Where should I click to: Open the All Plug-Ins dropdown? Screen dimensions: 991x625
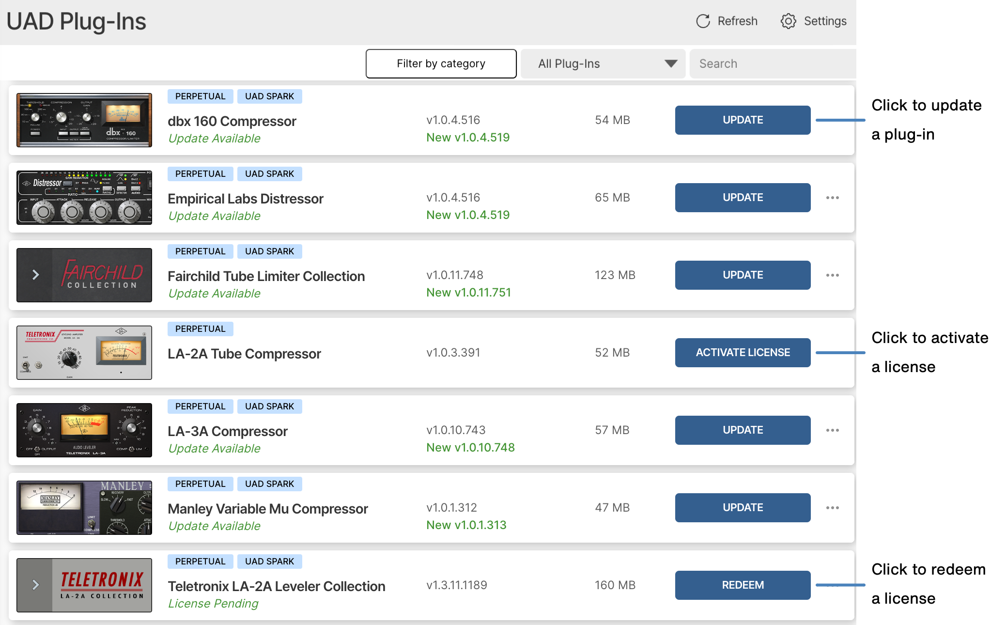click(x=603, y=63)
